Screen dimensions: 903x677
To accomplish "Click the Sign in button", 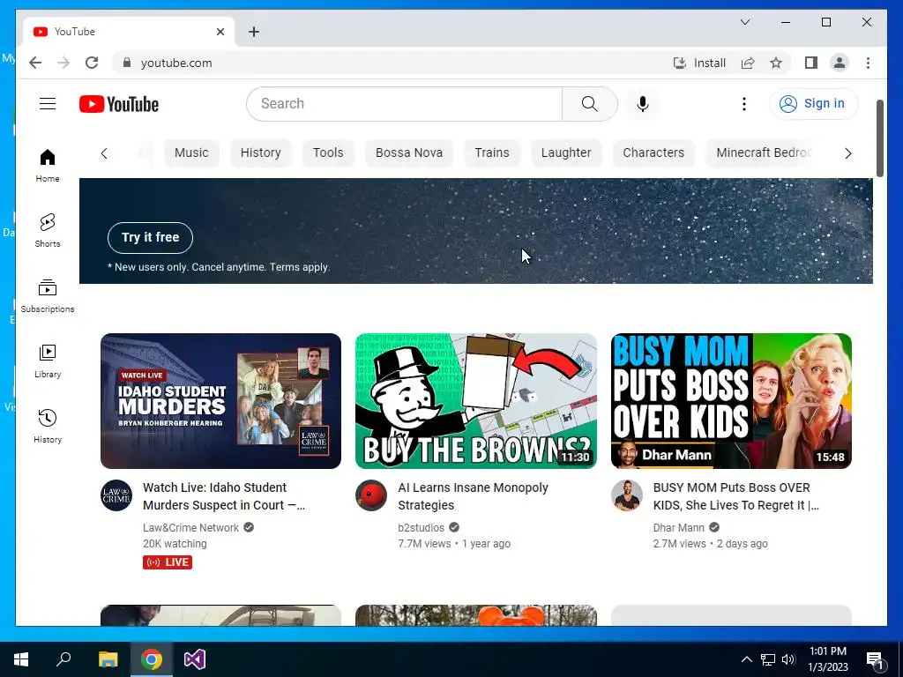I will point(813,104).
